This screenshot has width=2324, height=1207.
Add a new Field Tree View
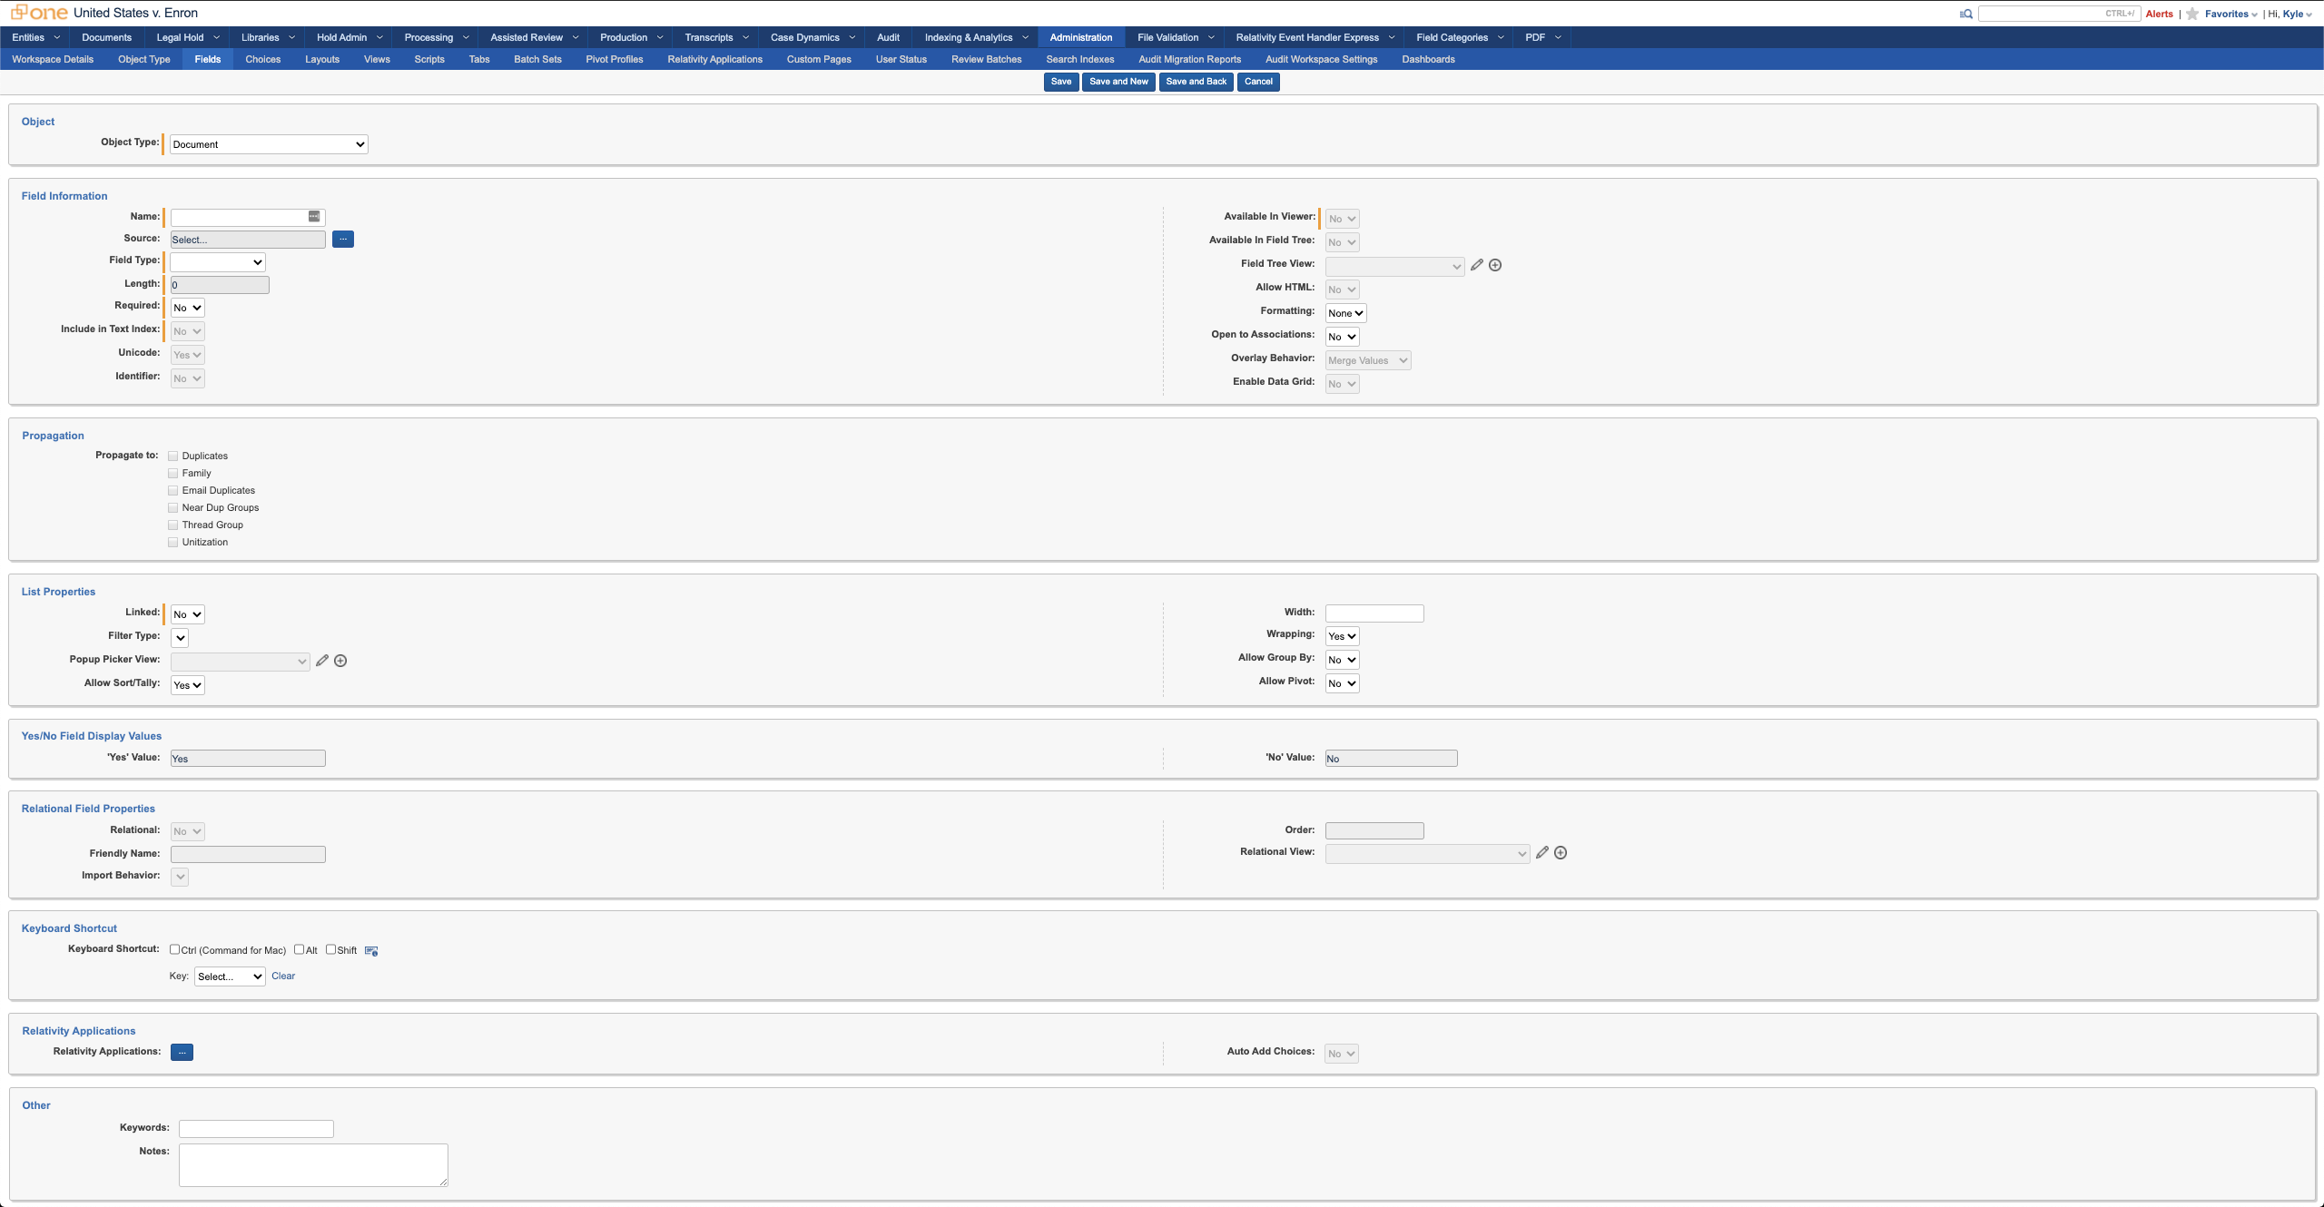click(x=1495, y=265)
